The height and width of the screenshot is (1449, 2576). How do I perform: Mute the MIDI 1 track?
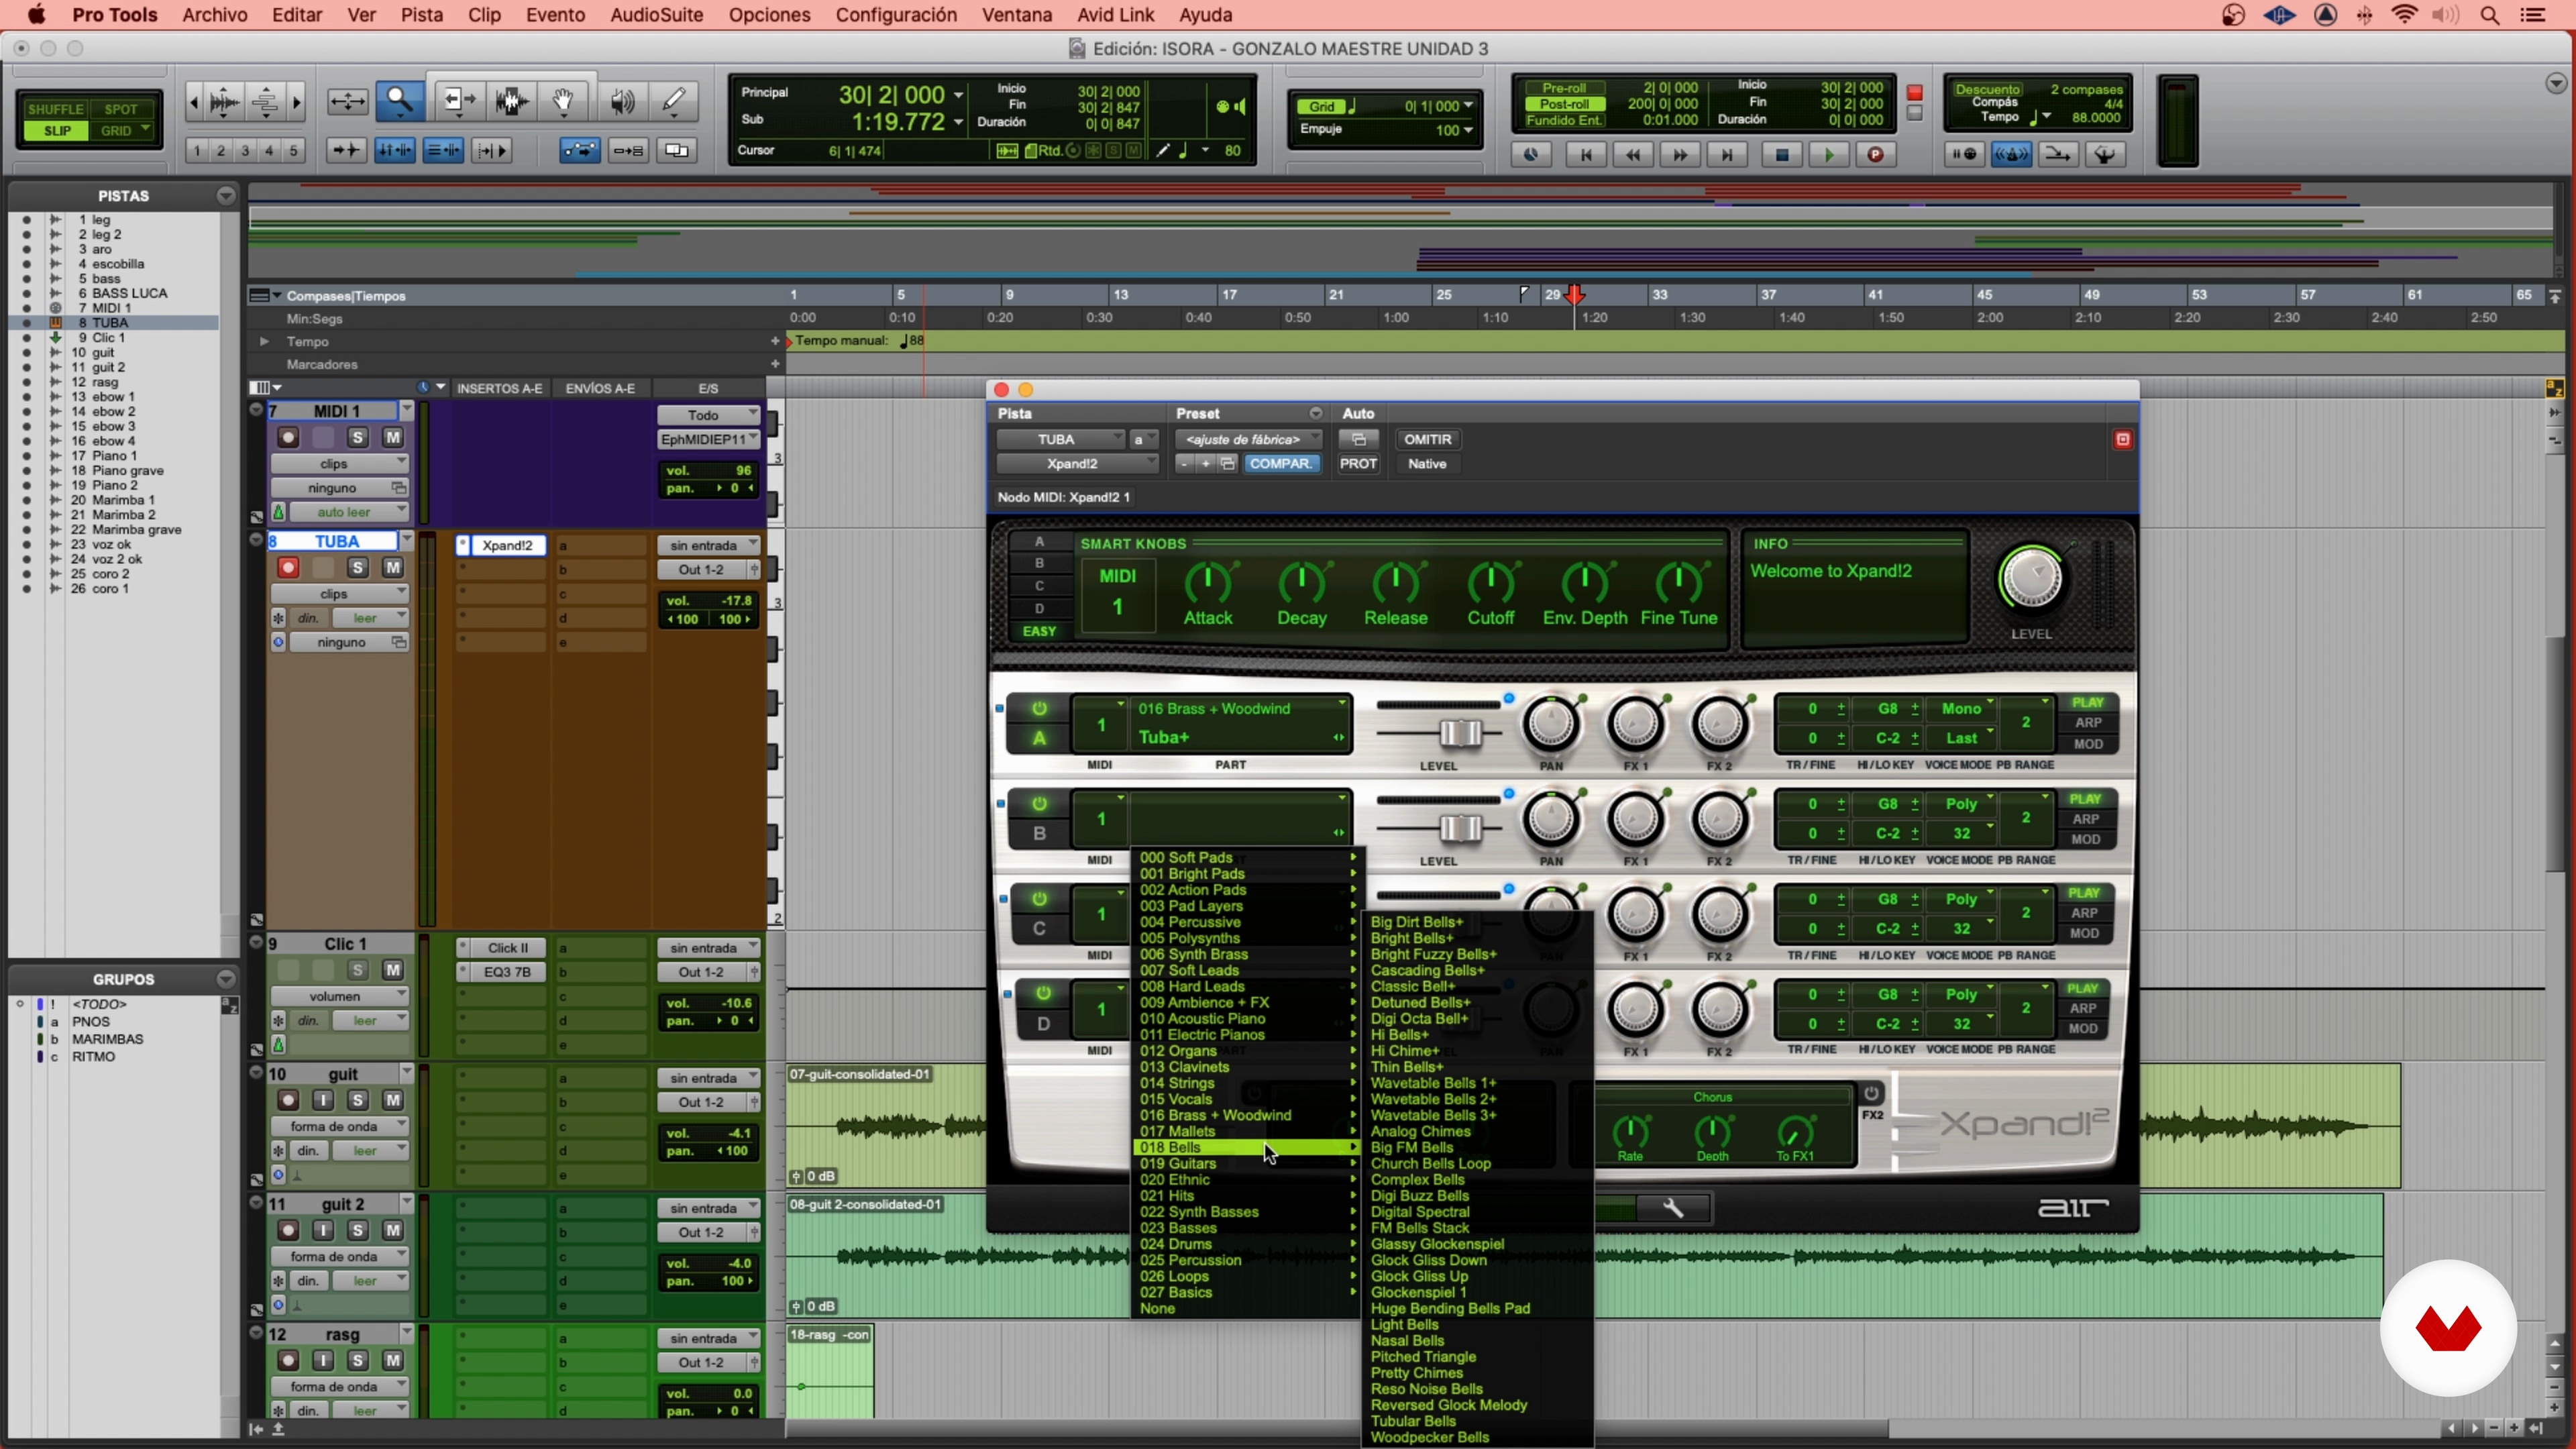[x=392, y=437]
